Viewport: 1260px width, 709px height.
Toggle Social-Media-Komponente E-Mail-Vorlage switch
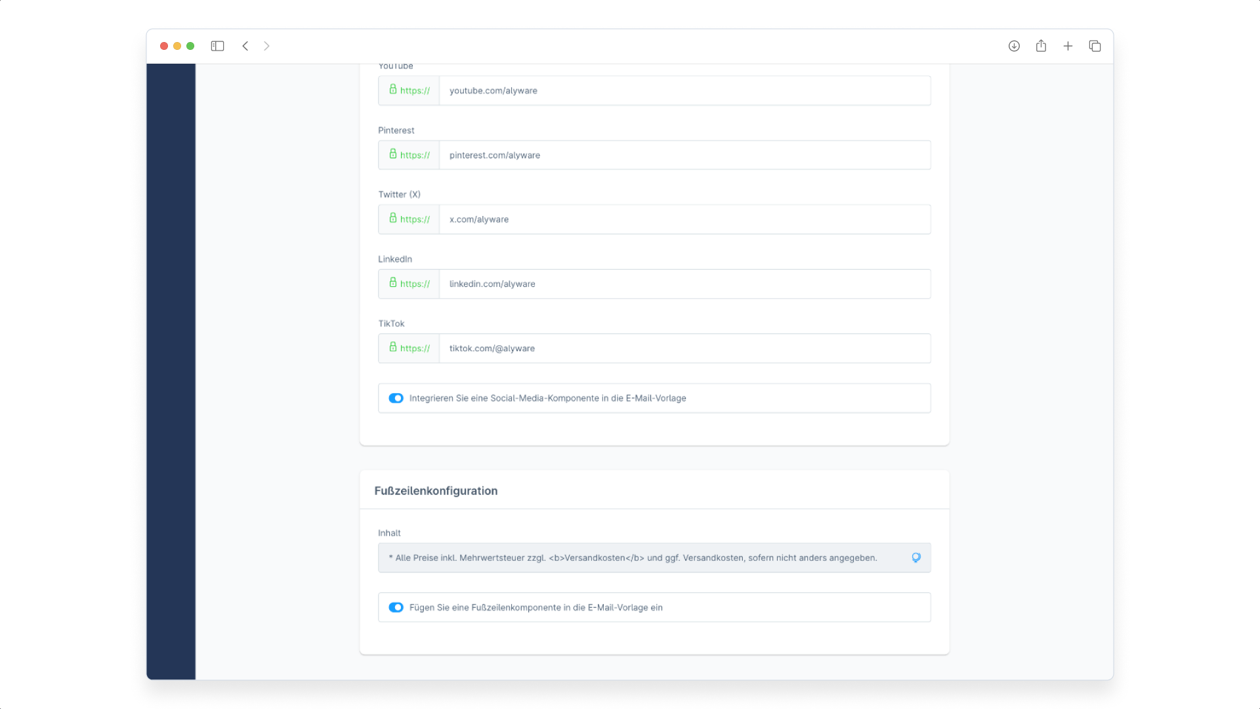[396, 397]
